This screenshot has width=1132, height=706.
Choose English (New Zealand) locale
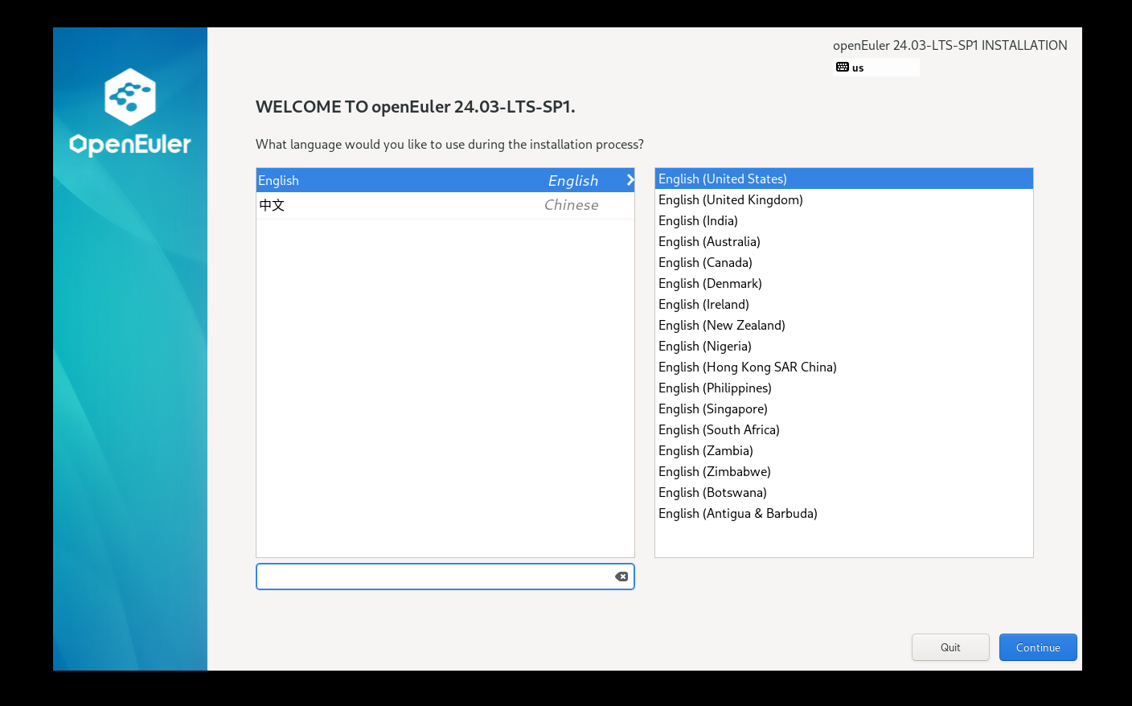point(844,325)
